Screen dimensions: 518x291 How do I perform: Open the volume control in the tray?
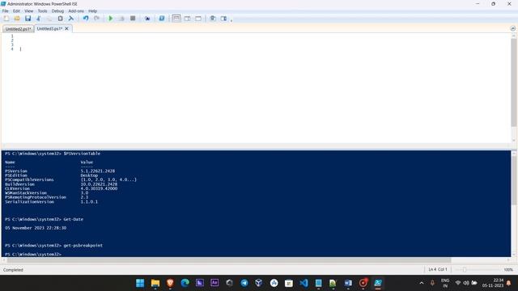[466, 283]
